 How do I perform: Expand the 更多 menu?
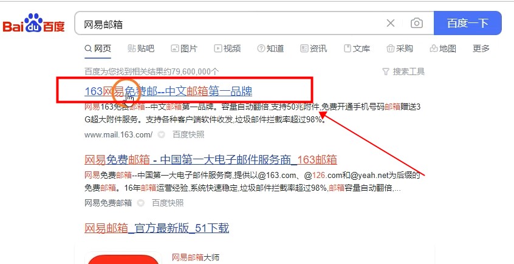pos(481,48)
